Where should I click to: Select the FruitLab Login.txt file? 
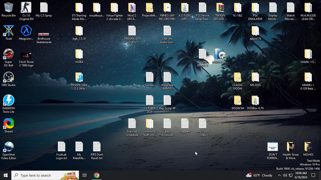pyautogui.click(x=61, y=151)
